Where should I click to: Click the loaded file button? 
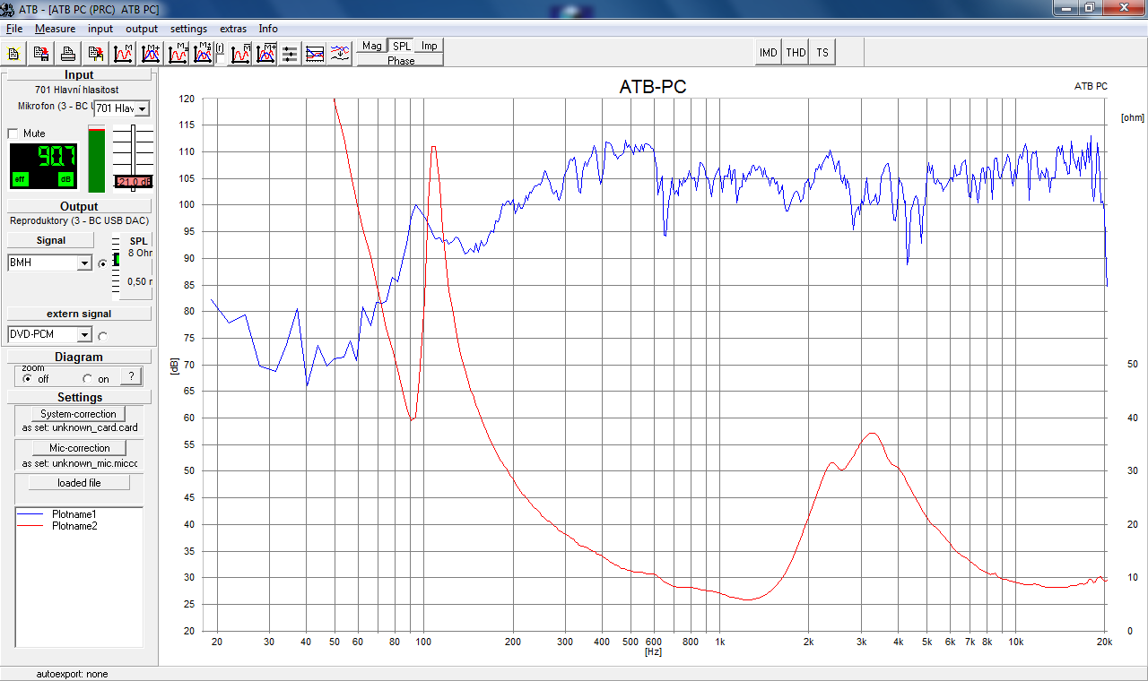(x=79, y=483)
